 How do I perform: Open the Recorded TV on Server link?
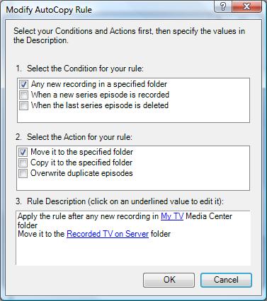click(x=108, y=234)
